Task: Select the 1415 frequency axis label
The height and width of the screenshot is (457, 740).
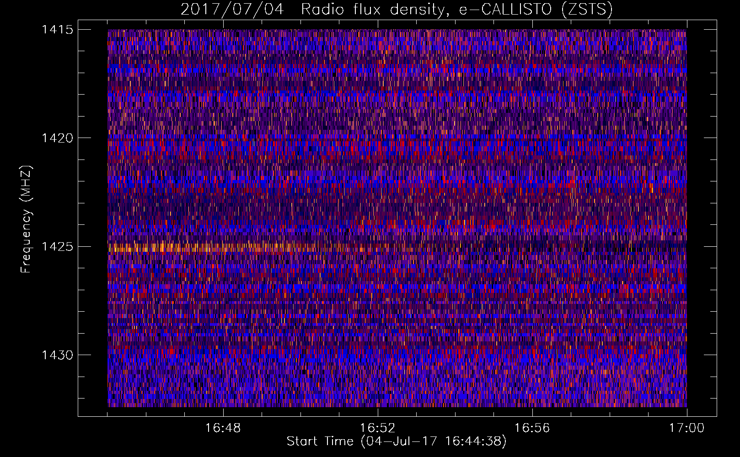Action: point(57,30)
